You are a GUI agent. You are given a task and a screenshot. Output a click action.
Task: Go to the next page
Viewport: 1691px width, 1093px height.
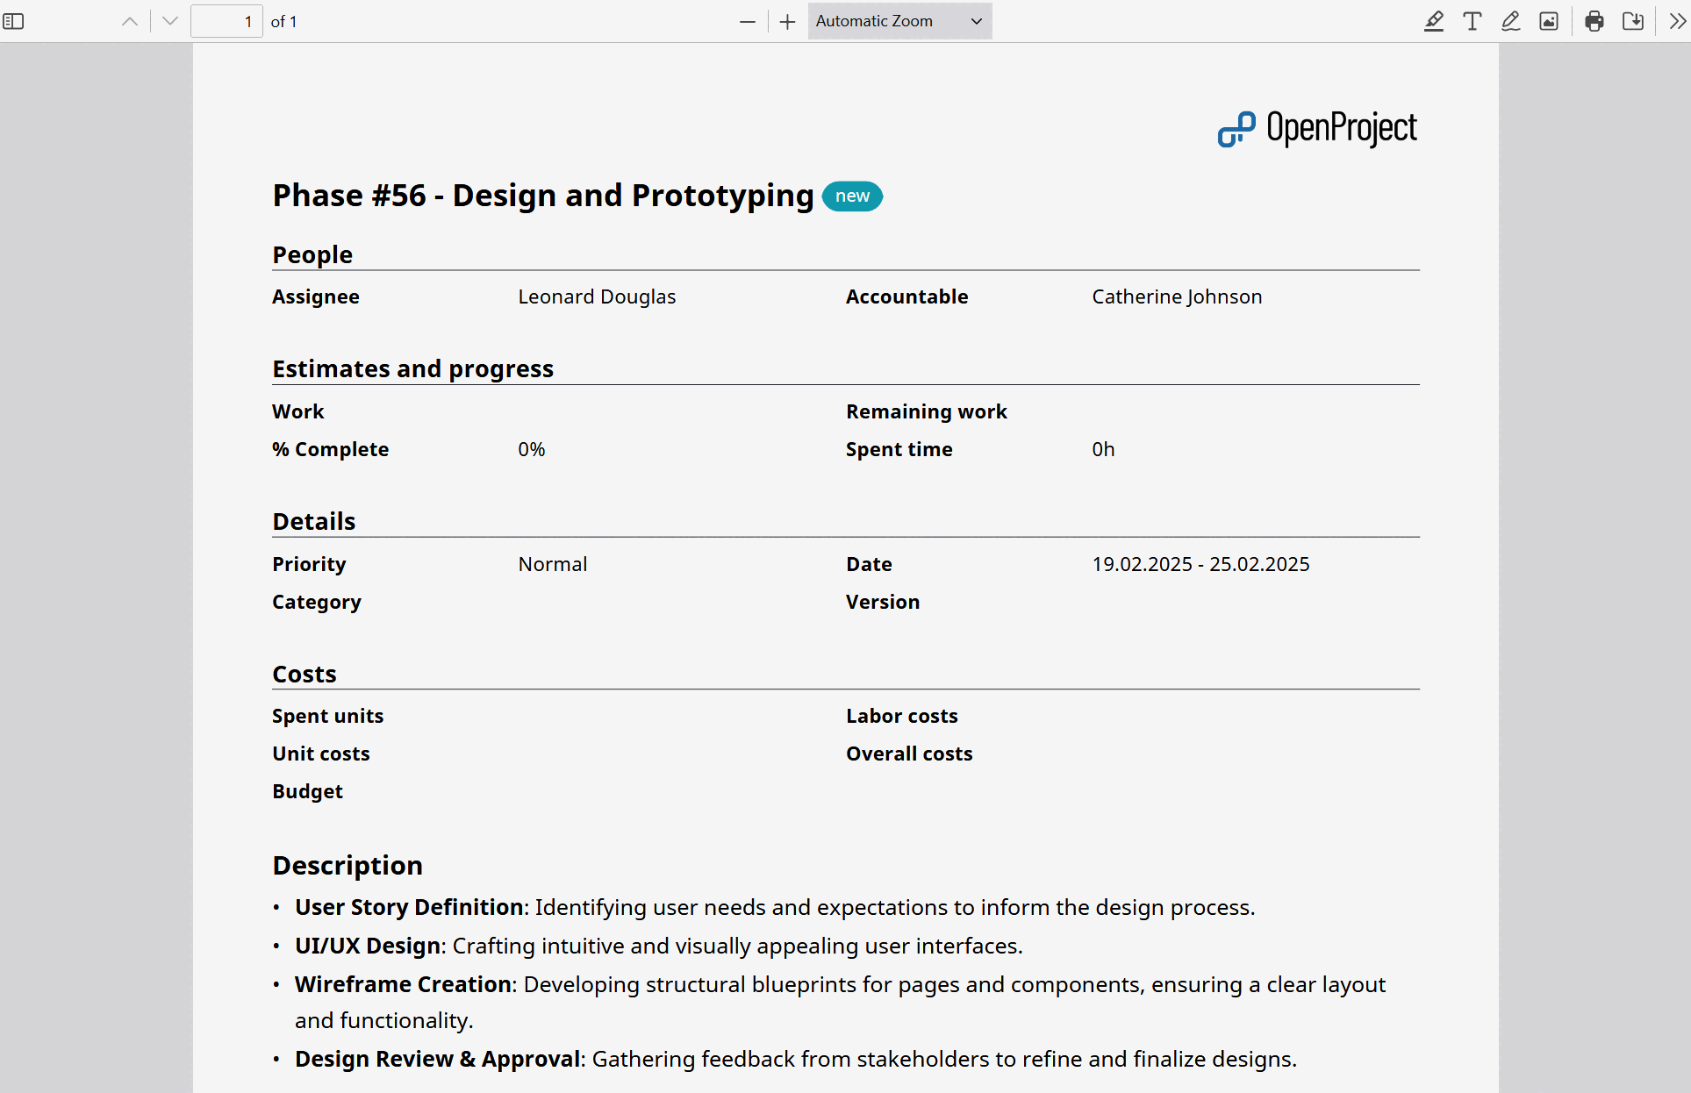click(168, 21)
